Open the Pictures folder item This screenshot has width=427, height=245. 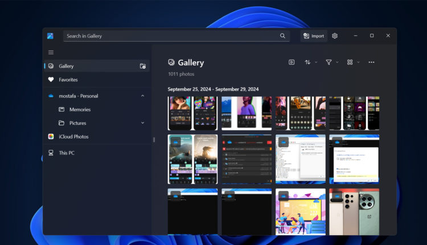(97, 123)
